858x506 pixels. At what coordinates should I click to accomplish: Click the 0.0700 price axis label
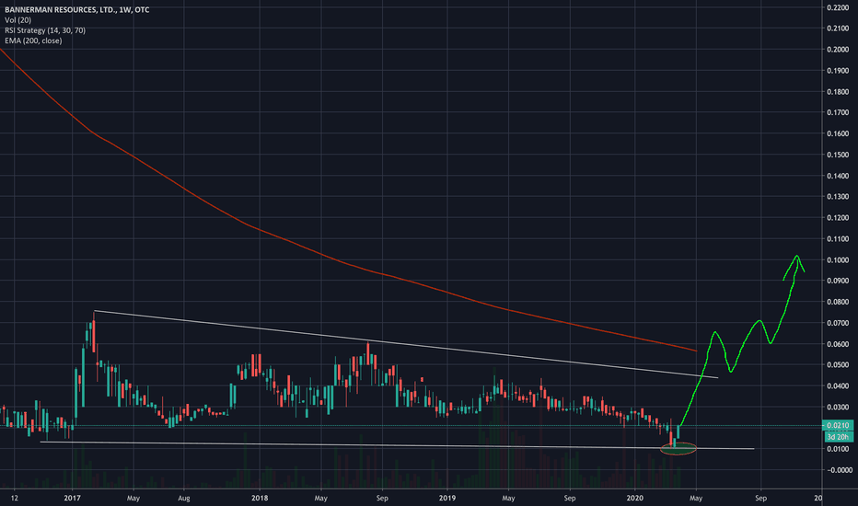point(838,323)
